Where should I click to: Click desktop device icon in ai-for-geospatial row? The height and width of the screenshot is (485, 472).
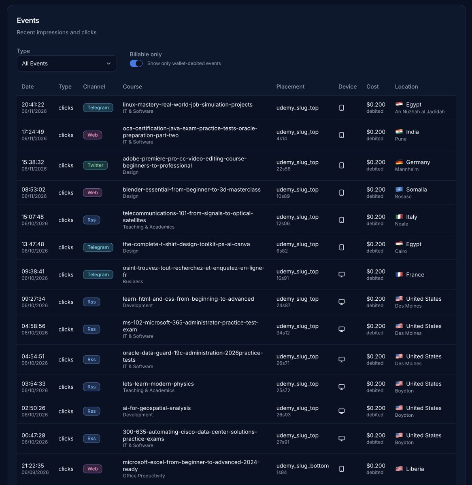tap(342, 411)
